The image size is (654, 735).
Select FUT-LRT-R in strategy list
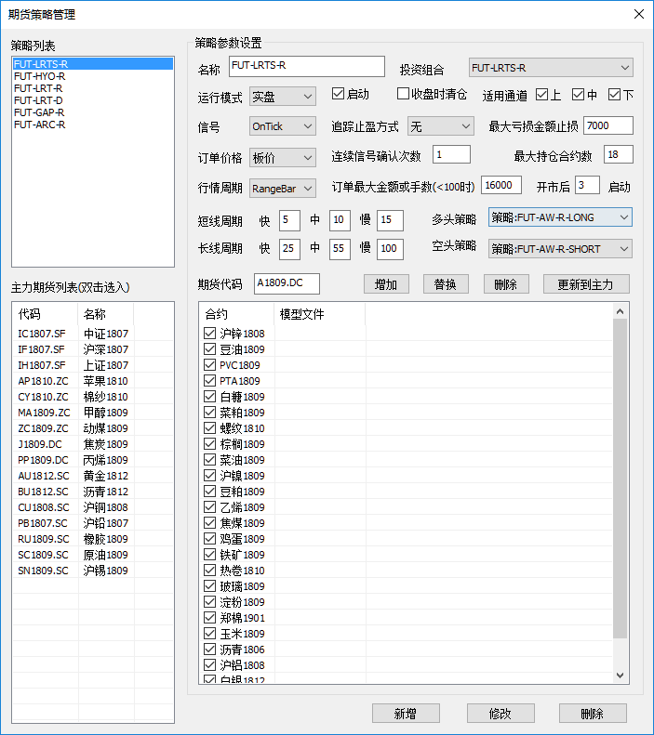click(x=93, y=88)
